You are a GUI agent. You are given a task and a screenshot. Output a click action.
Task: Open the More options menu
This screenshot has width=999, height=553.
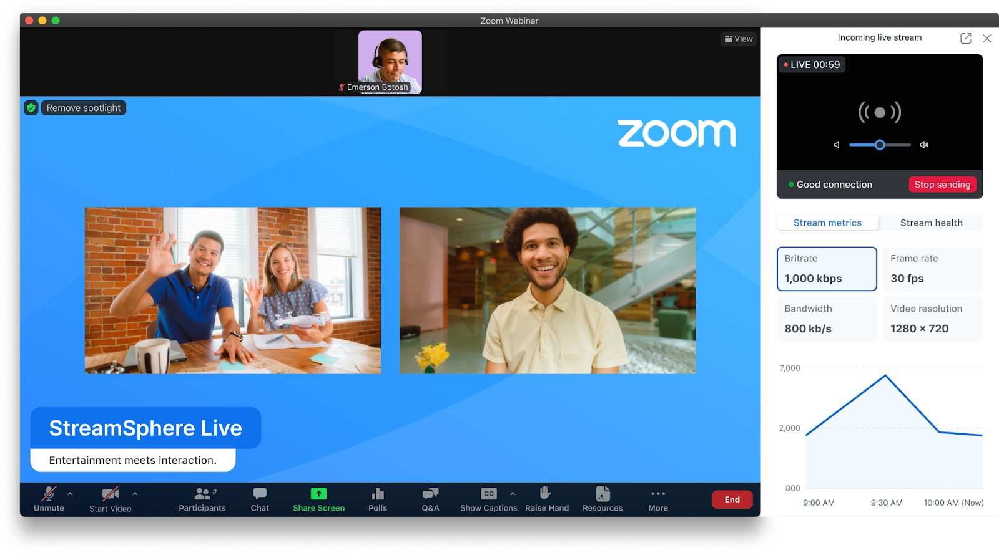click(x=658, y=499)
